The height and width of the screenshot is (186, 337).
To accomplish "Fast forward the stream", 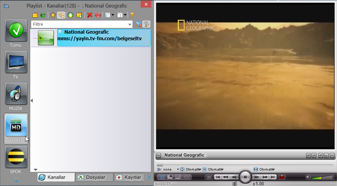I will 257,177.
